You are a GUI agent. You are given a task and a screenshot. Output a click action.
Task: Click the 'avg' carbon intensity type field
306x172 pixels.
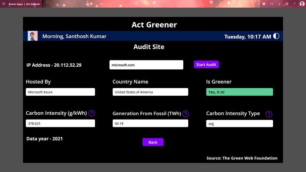pyautogui.click(x=240, y=123)
